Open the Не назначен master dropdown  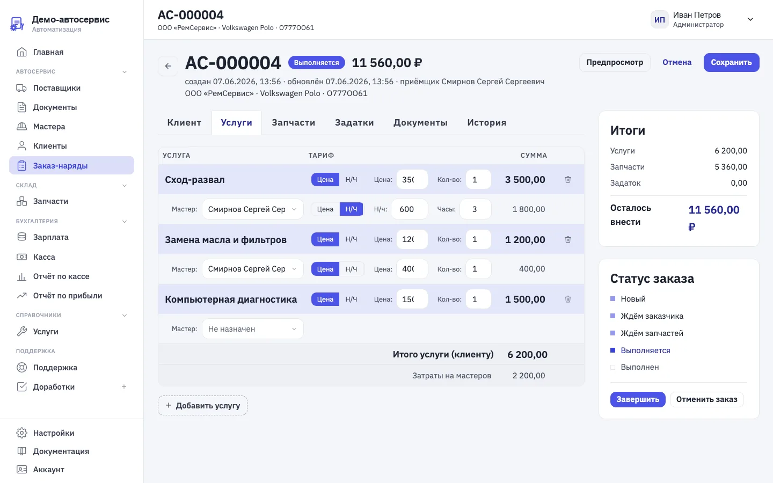[x=253, y=329]
